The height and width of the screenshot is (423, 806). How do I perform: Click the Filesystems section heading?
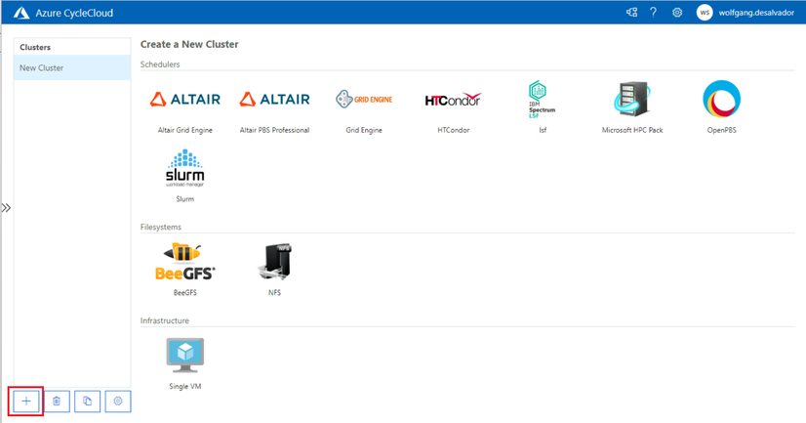point(161,227)
